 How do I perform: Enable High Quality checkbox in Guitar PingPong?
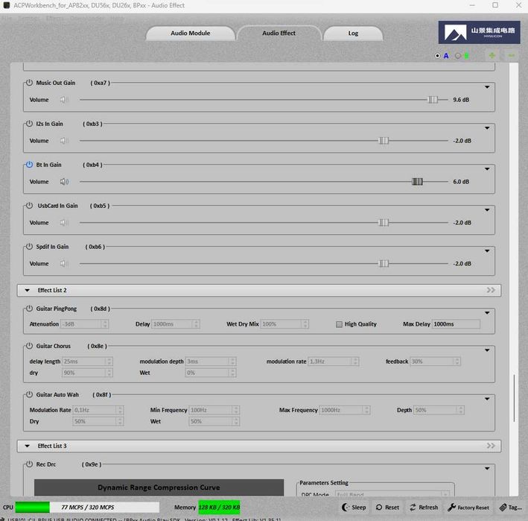click(x=339, y=324)
